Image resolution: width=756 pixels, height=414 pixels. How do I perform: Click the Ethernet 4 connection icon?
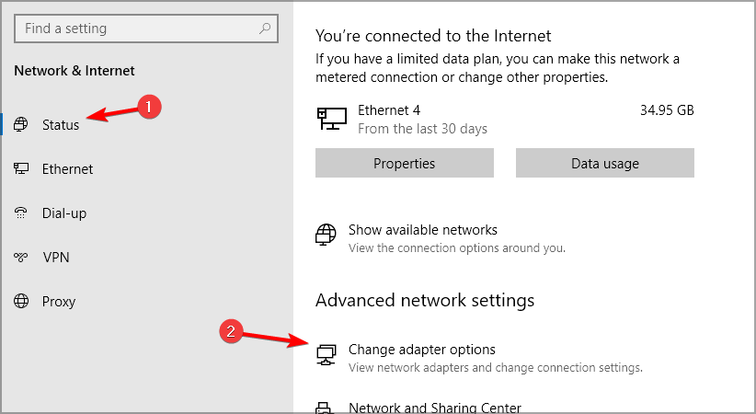[x=332, y=119]
